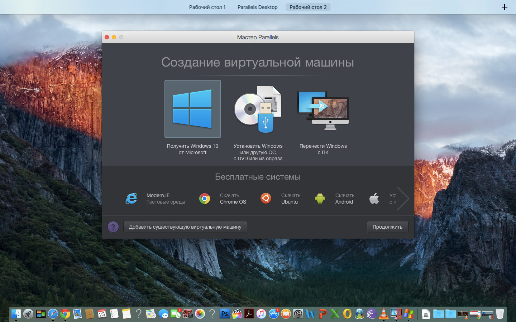Click the Android download icon
This screenshot has height=322, width=516.
pos(320,199)
